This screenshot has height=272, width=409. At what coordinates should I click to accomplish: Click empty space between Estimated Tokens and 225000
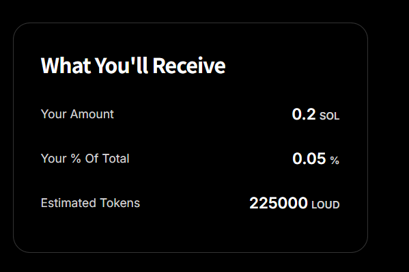pyautogui.click(x=195, y=203)
